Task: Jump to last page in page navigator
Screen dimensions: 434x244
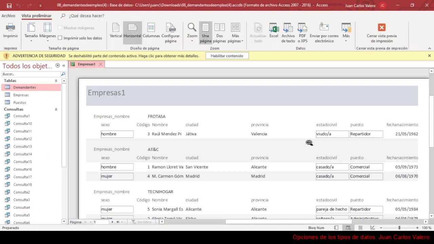Action: 118,222
